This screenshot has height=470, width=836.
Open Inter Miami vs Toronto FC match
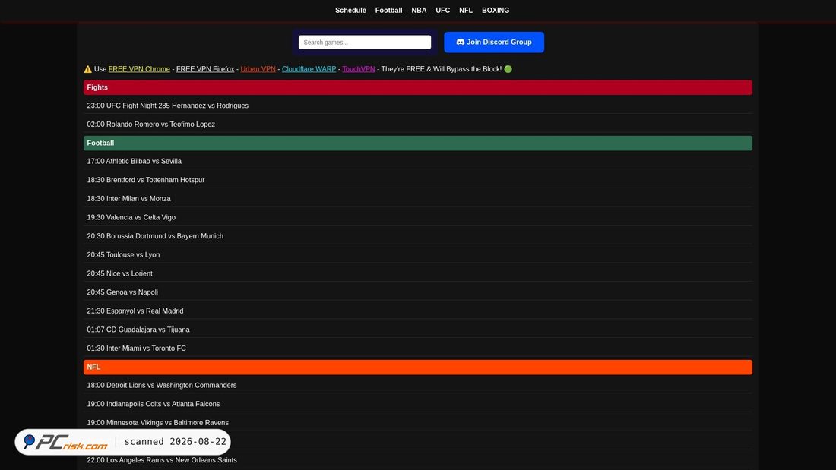[x=417, y=348]
